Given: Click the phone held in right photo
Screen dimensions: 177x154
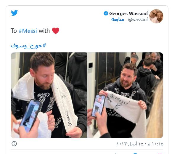Looking at the screenshot, I should (x=98, y=105).
